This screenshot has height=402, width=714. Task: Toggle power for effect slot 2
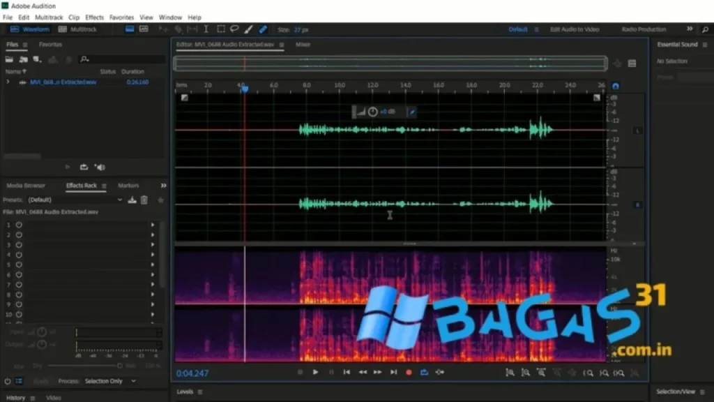19,234
